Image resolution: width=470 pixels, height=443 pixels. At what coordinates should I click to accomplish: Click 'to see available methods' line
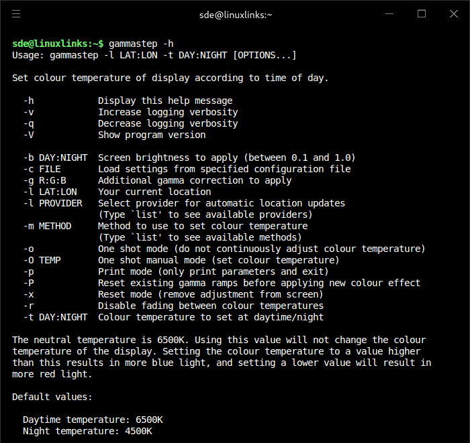[200, 237]
